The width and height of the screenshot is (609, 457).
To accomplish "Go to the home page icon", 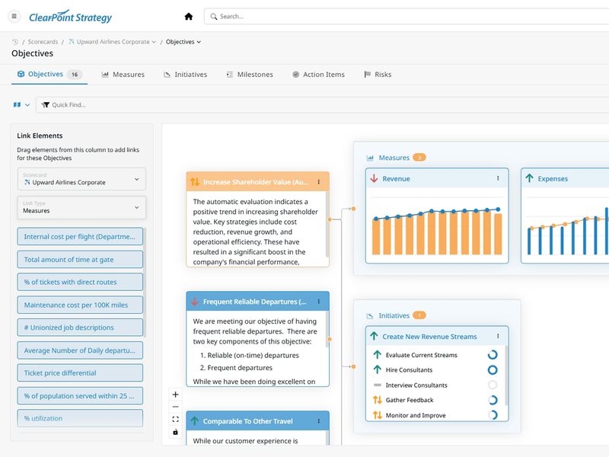I will point(188,16).
